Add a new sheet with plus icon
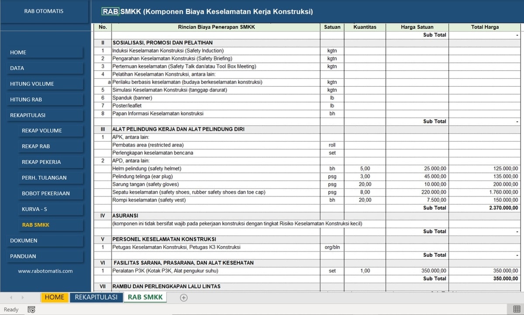 (x=184, y=298)
